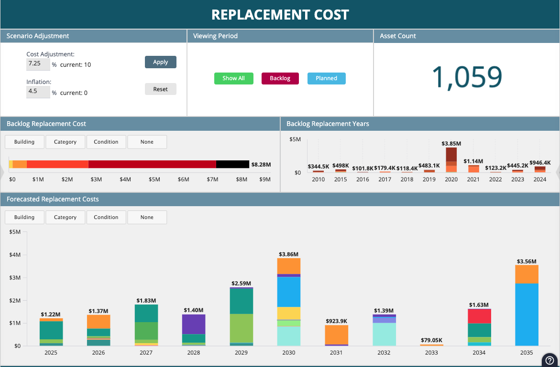Click the Cost Adjustment percentage field
This screenshot has height=367, width=560.
(x=38, y=64)
